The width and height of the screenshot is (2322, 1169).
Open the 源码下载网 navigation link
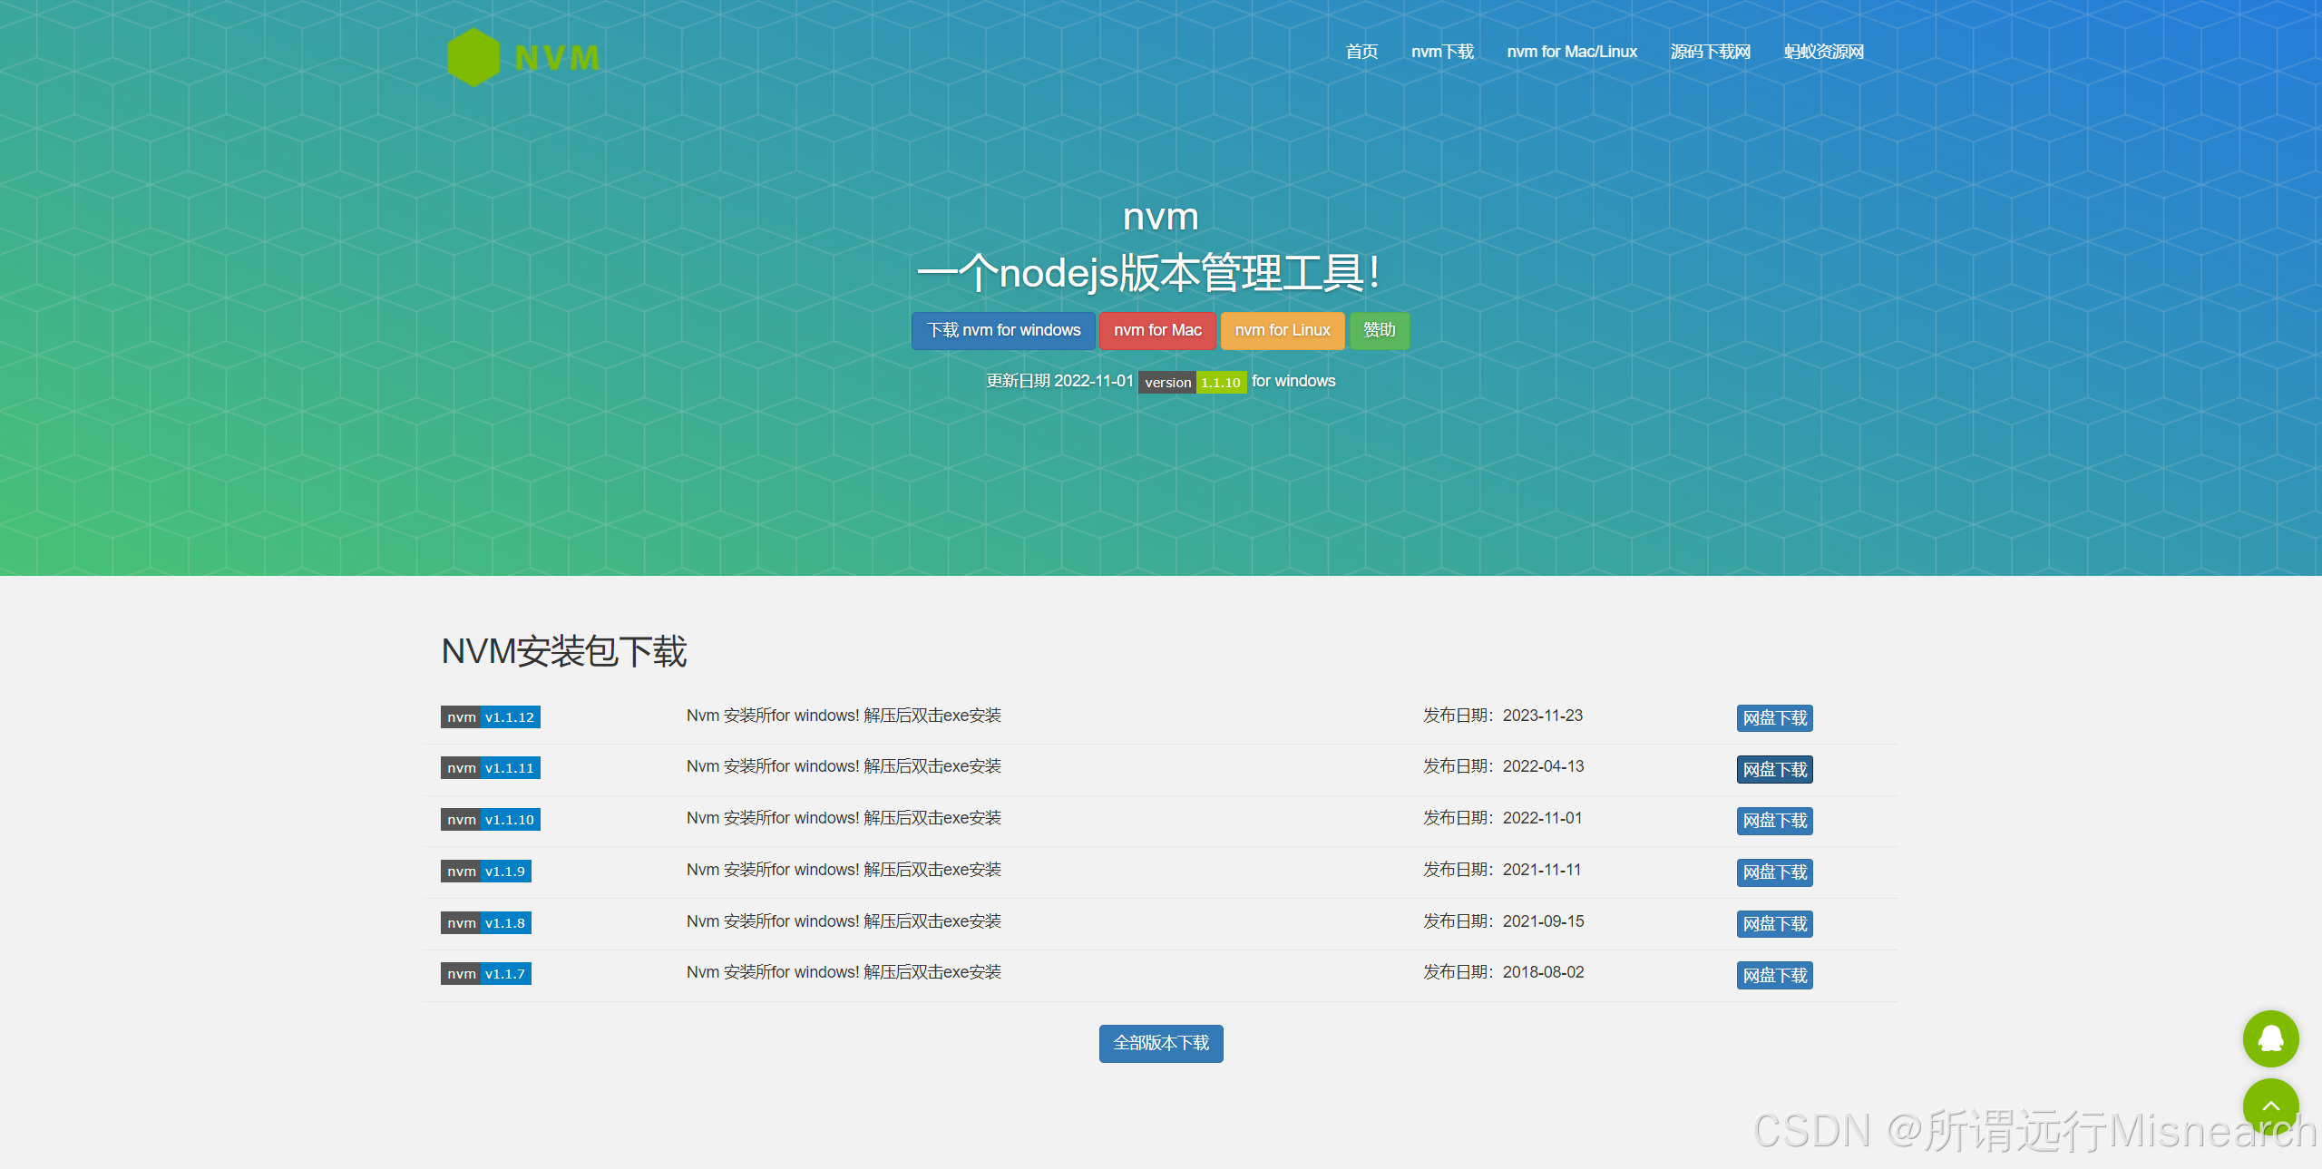point(1710,52)
